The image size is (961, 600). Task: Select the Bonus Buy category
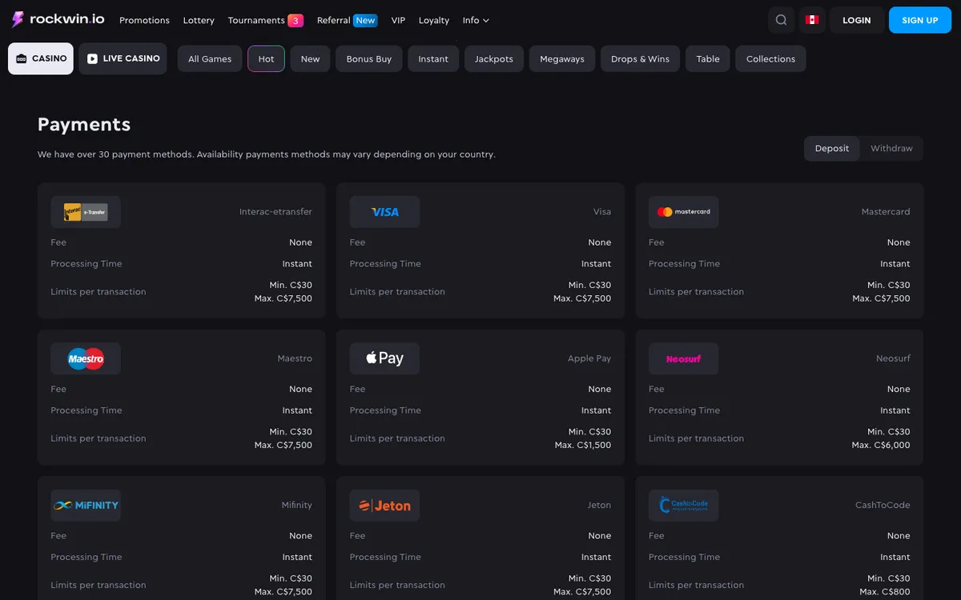click(x=369, y=59)
